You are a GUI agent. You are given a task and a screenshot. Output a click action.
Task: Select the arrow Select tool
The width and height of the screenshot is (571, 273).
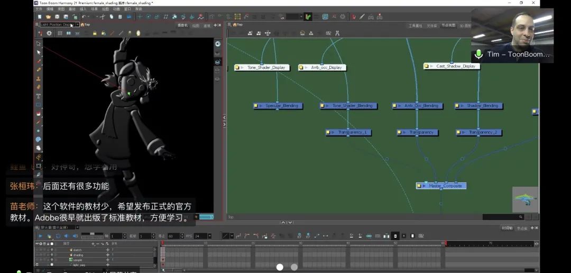39,52
